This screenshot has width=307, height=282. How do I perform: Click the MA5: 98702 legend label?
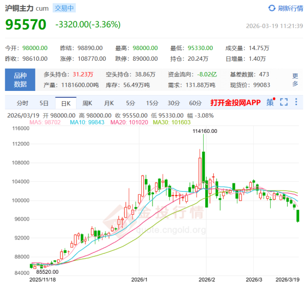(x=45, y=122)
